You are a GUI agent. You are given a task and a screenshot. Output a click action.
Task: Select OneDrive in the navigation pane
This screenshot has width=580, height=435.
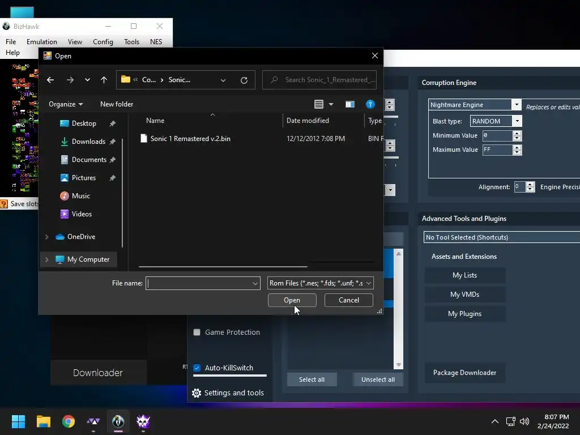81,237
